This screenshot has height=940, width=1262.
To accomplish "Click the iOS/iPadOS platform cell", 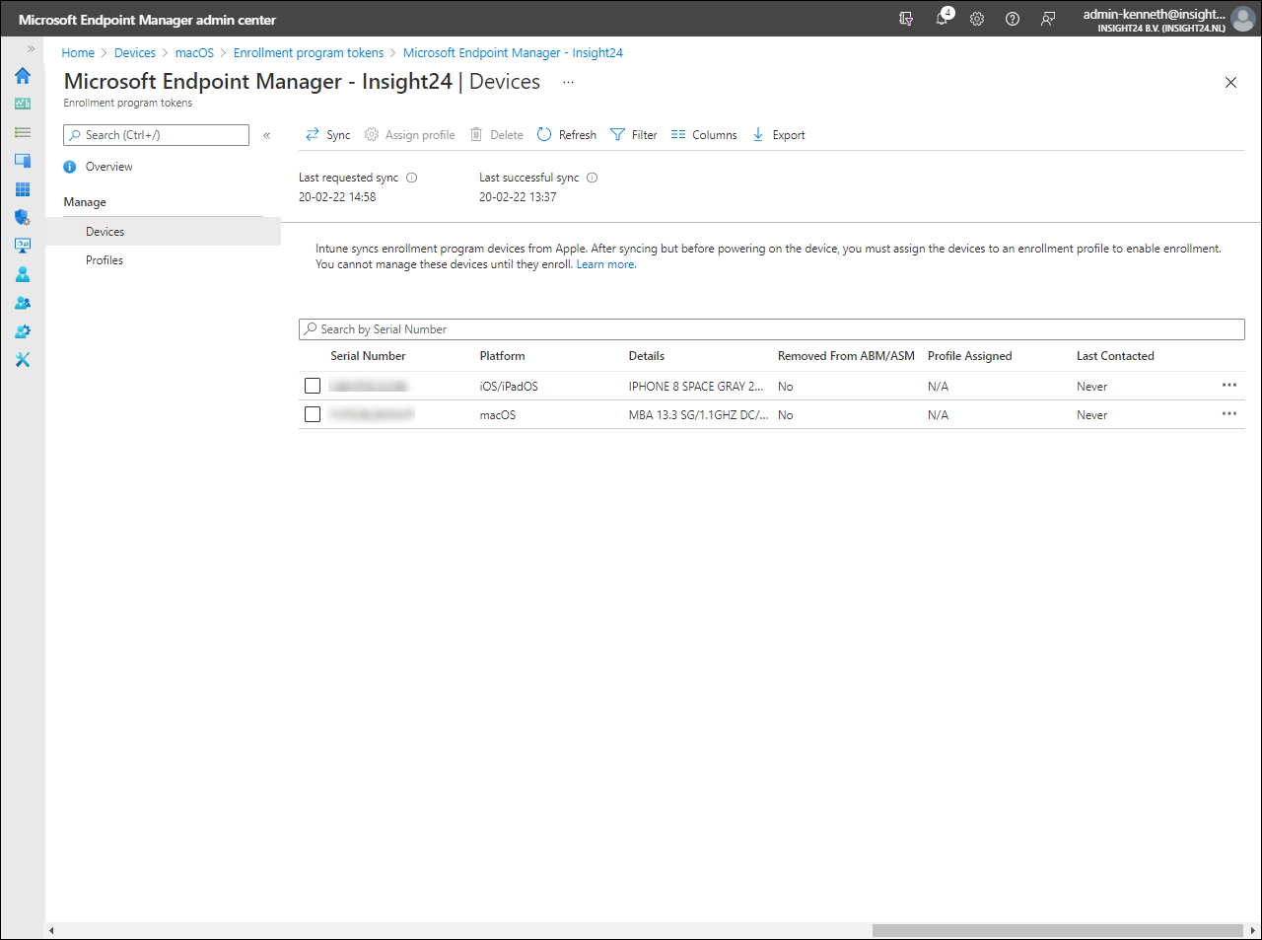I will click(509, 387).
